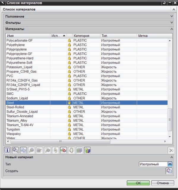This screenshot has width=178, height=190.
Task: Click the copy selected material icon
Action: coord(23,150)
